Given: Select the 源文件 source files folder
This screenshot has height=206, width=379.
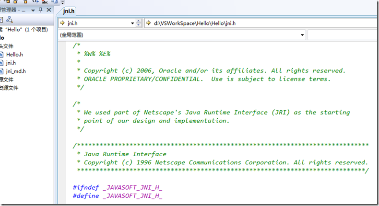Looking at the screenshot, I should point(7,80).
